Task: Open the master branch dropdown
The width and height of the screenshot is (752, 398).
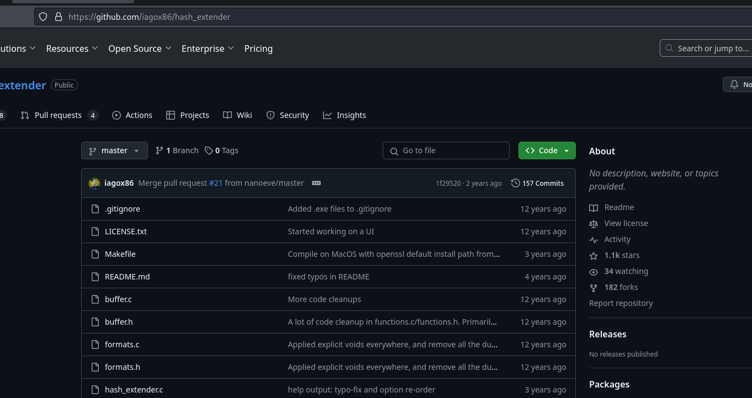Action: pyautogui.click(x=114, y=150)
